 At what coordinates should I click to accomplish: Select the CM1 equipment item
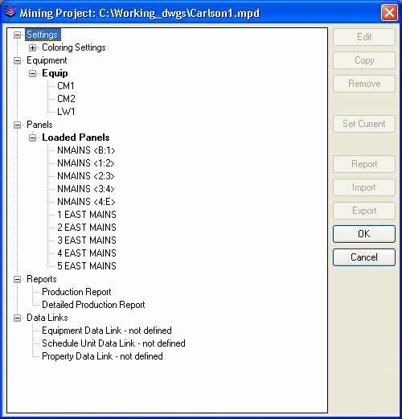66,86
